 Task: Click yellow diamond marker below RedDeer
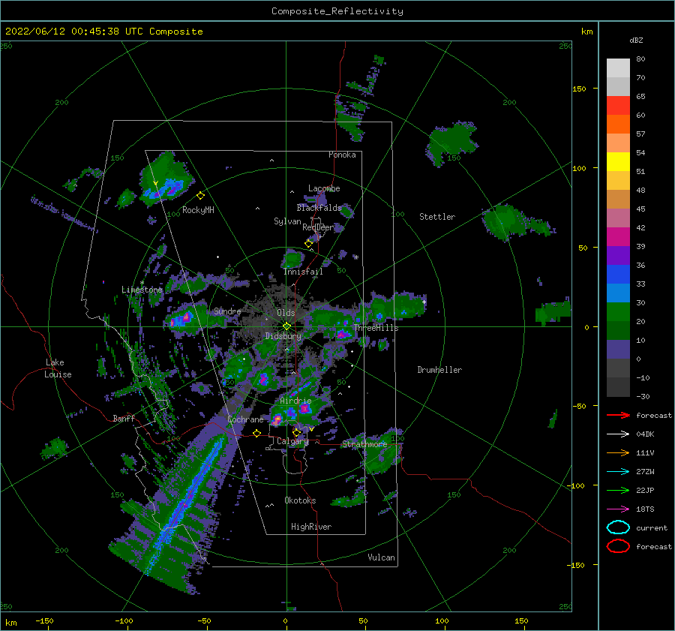click(308, 244)
